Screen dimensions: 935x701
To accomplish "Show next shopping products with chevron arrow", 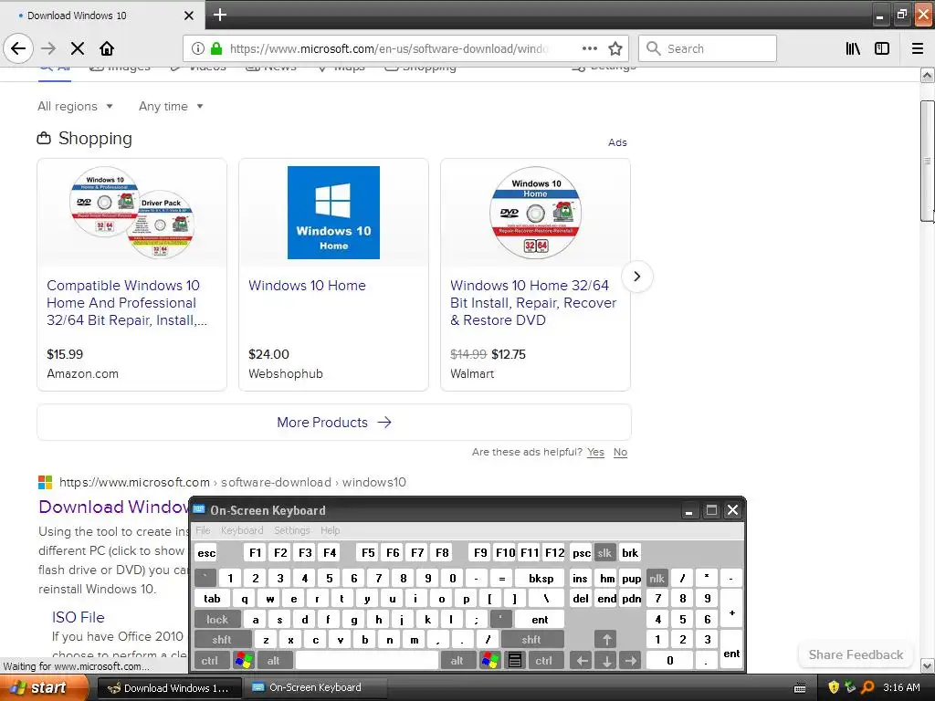I will (636, 276).
